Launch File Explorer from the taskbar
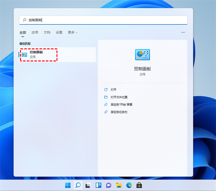Screen dimensions: 216x191 click(119, 185)
